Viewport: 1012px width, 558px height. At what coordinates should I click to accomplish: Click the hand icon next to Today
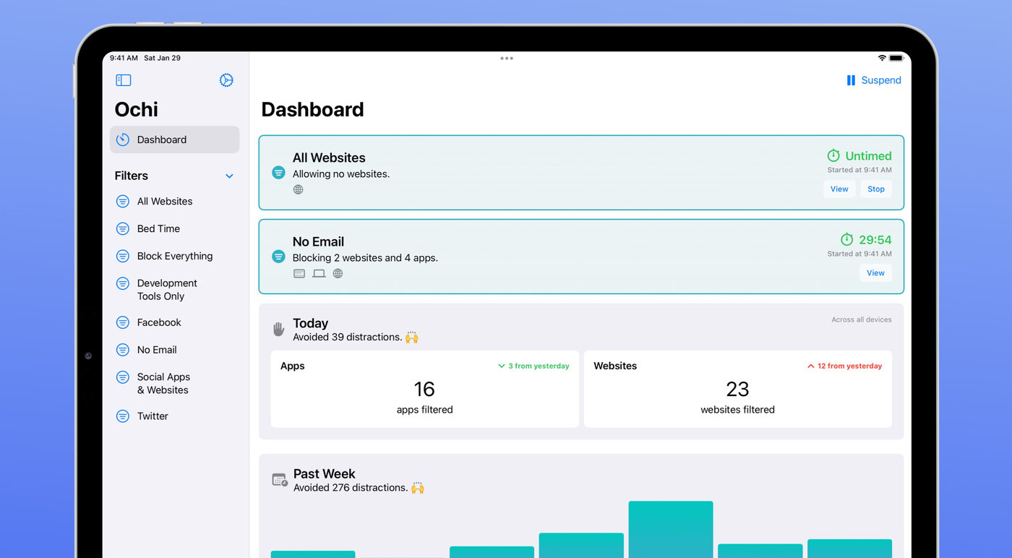point(278,329)
